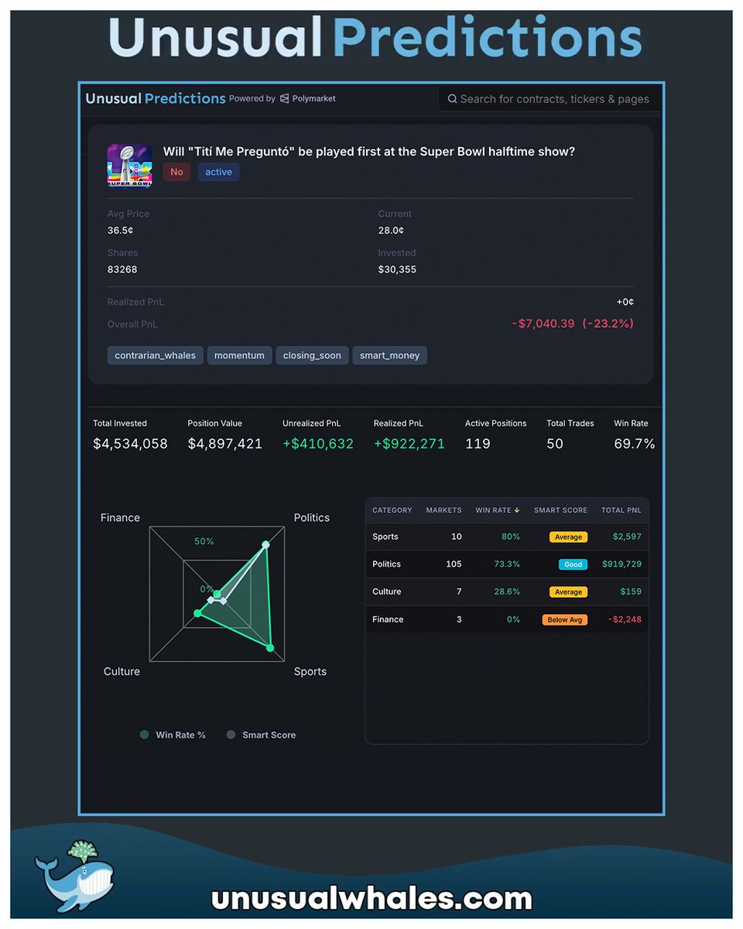Click the Sports row Average badge

(x=568, y=536)
